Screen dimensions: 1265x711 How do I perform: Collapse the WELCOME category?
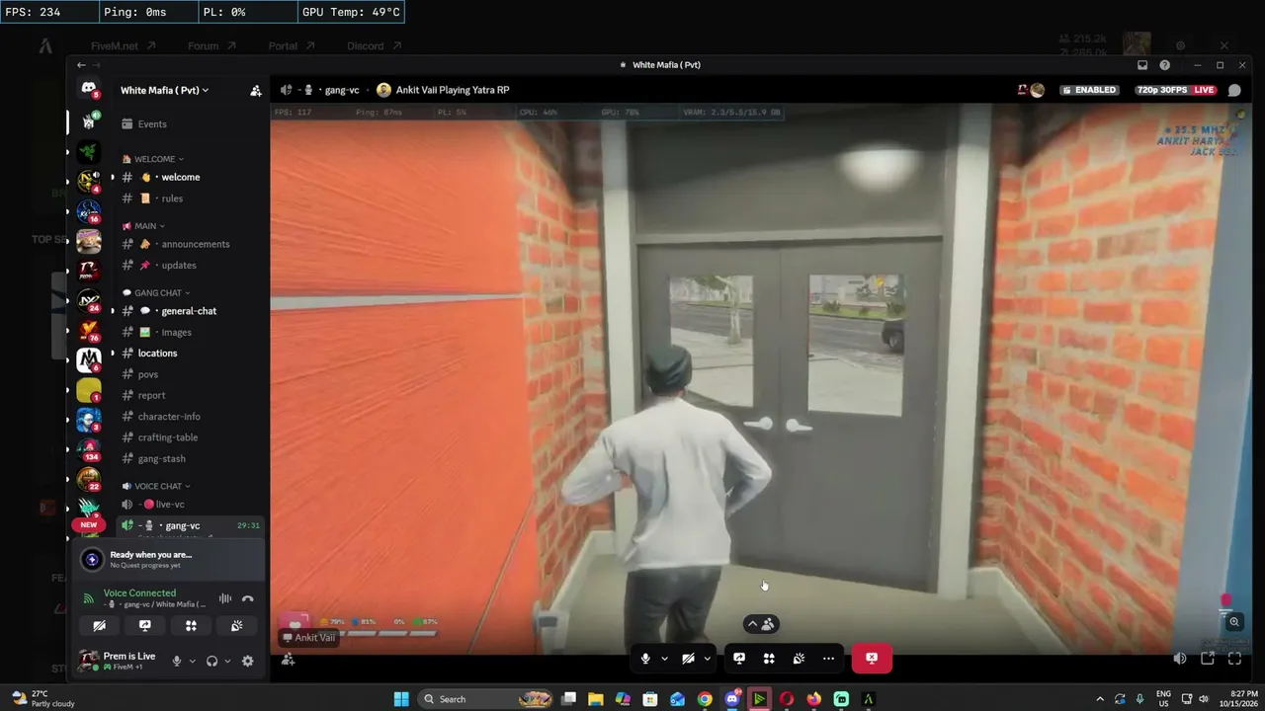[153, 159]
